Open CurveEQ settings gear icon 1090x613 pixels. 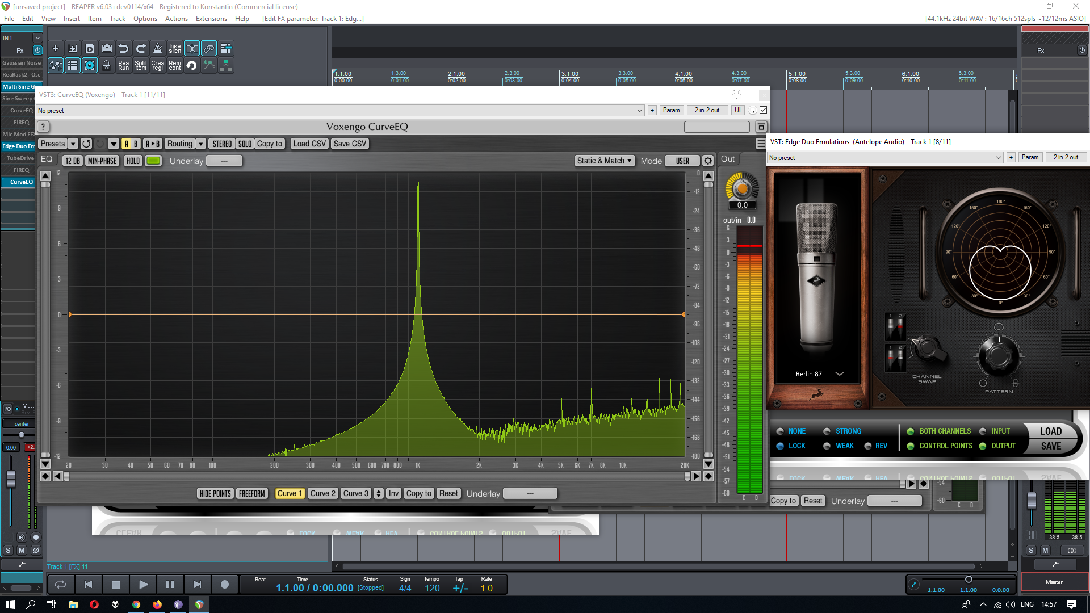tap(708, 161)
